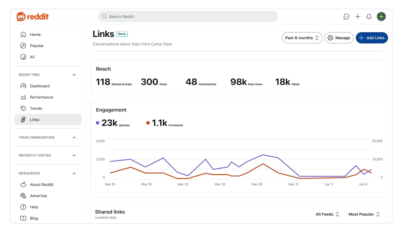
Task: Open the All Feeds filter dropdown
Action: 327,214
